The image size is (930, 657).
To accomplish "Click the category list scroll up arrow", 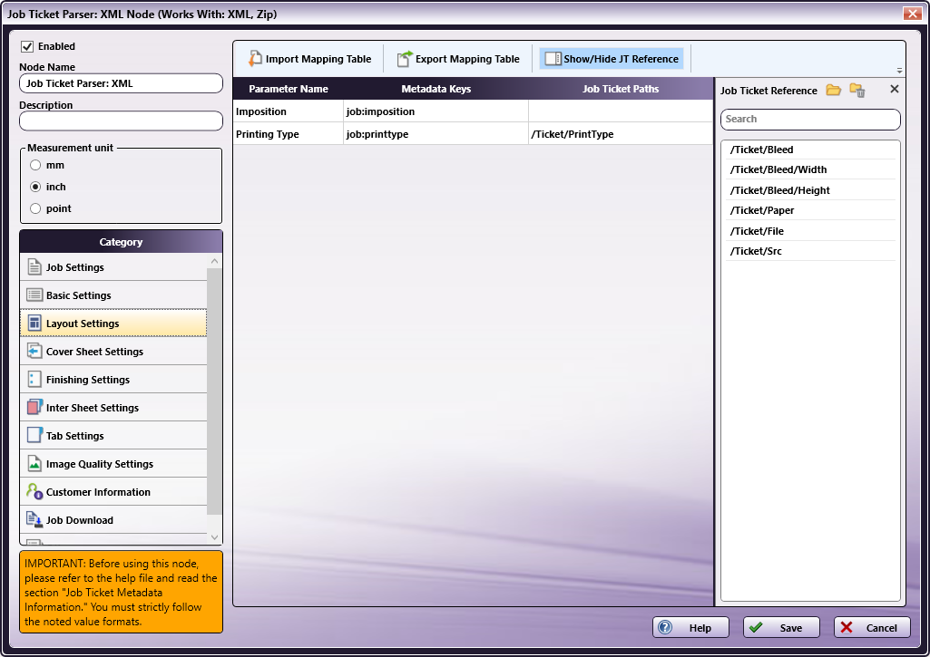I will pos(215,261).
